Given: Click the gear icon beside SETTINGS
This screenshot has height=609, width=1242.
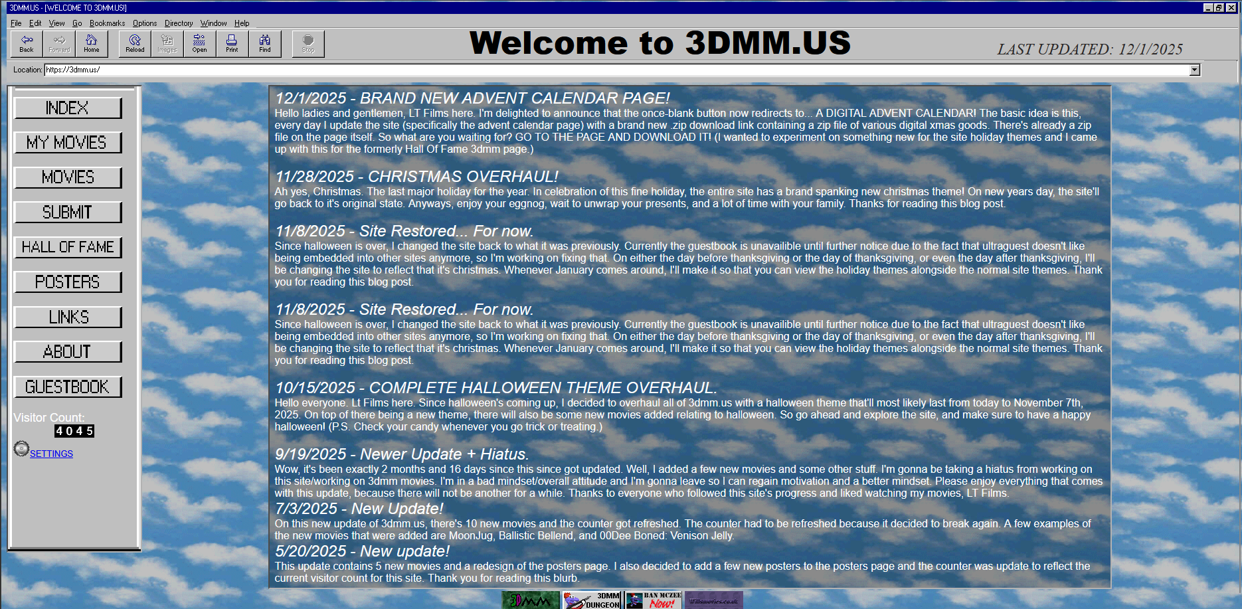Looking at the screenshot, I should pyautogui.click(x=21, y=450).
